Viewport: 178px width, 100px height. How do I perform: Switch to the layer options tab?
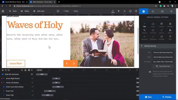(x=171, y=11)
